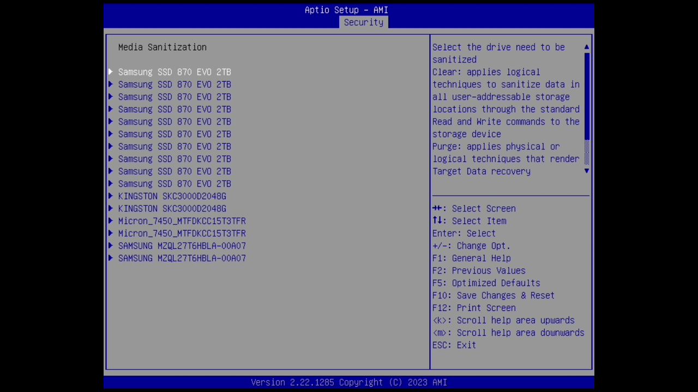Click the Scroll help area upwards hint
The width and height of the screenshot is (698, 392).
click(503, 320)
